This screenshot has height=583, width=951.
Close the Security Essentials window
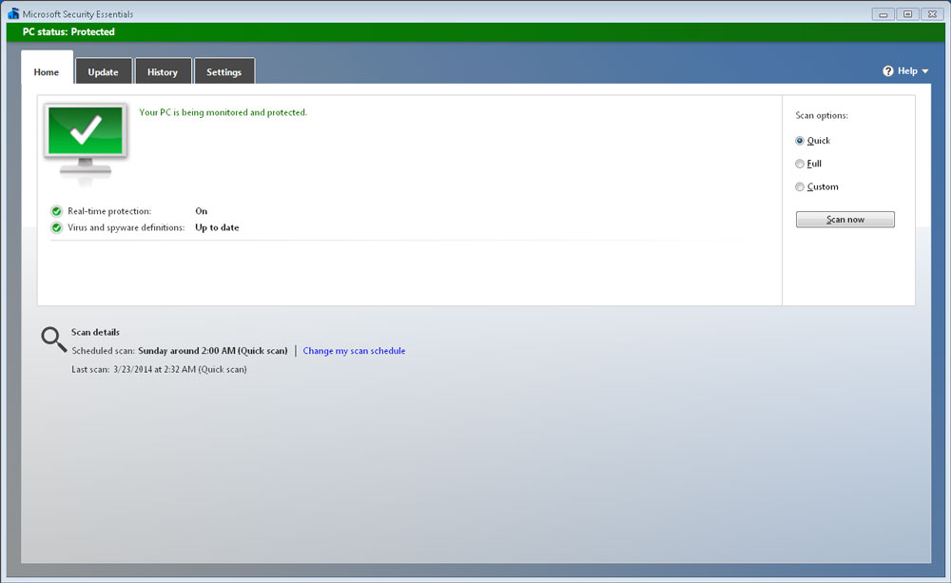point(932,14)
